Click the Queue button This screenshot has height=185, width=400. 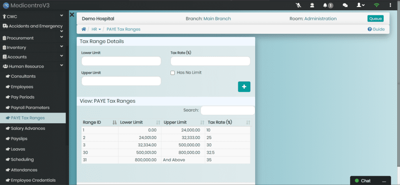point(375,19)
